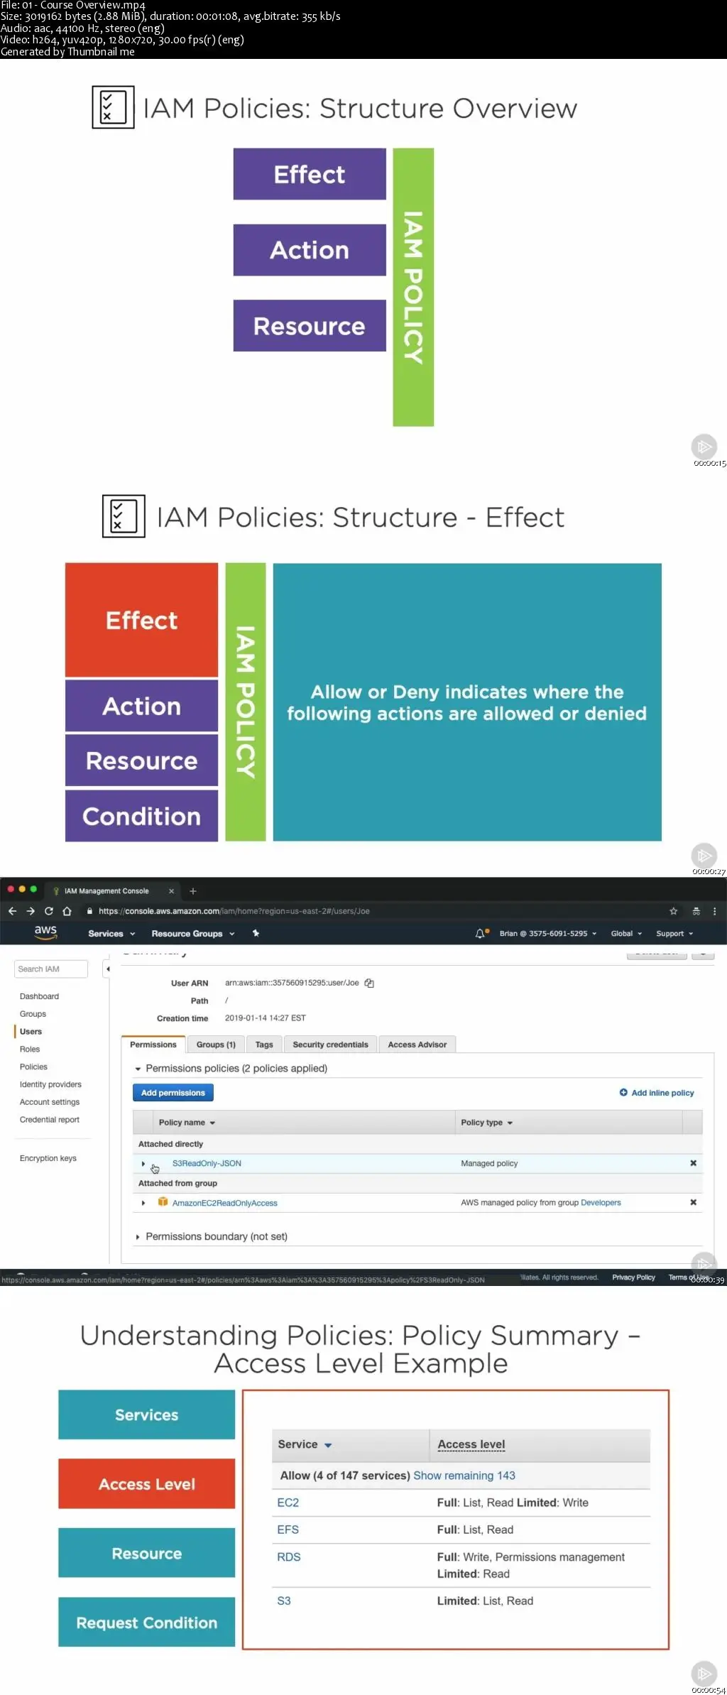Image resolution: width=727 pixels, height=1695 pixels.
Task: Click the browser forward arrow
Action: [31, 911]
